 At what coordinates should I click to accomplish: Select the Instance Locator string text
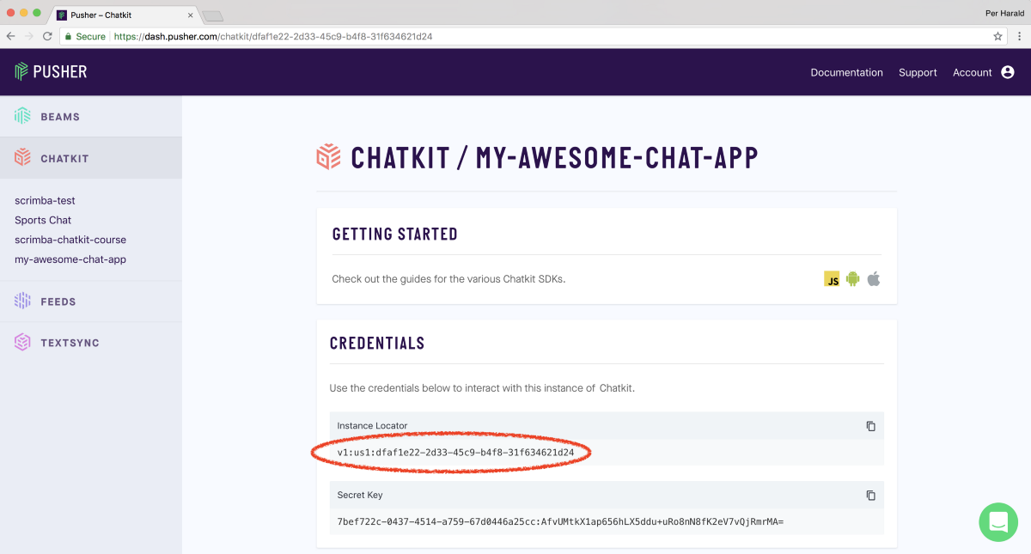click(x=455, y=453)
